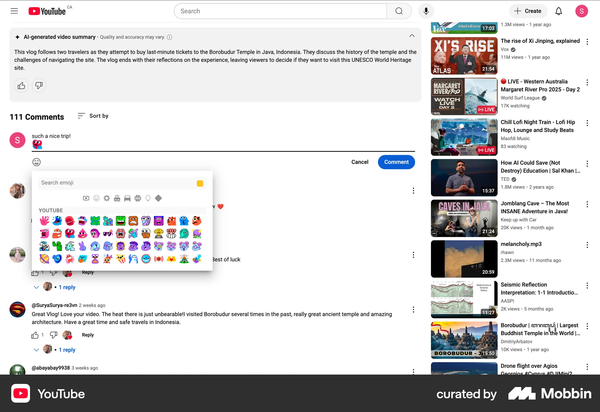Open the food category with cake icon
Viewport: 600px width, 412px height.
pyautogui.click(x=117, y=198)
